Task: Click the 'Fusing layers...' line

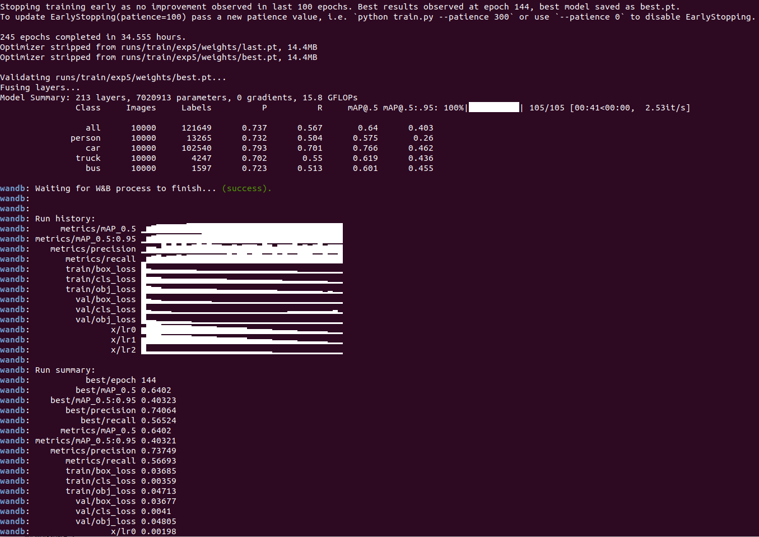Action: (40, 87)
